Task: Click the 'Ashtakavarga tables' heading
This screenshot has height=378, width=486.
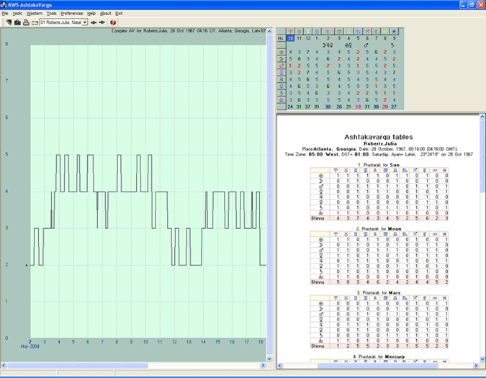Action: tap(379, 137)
